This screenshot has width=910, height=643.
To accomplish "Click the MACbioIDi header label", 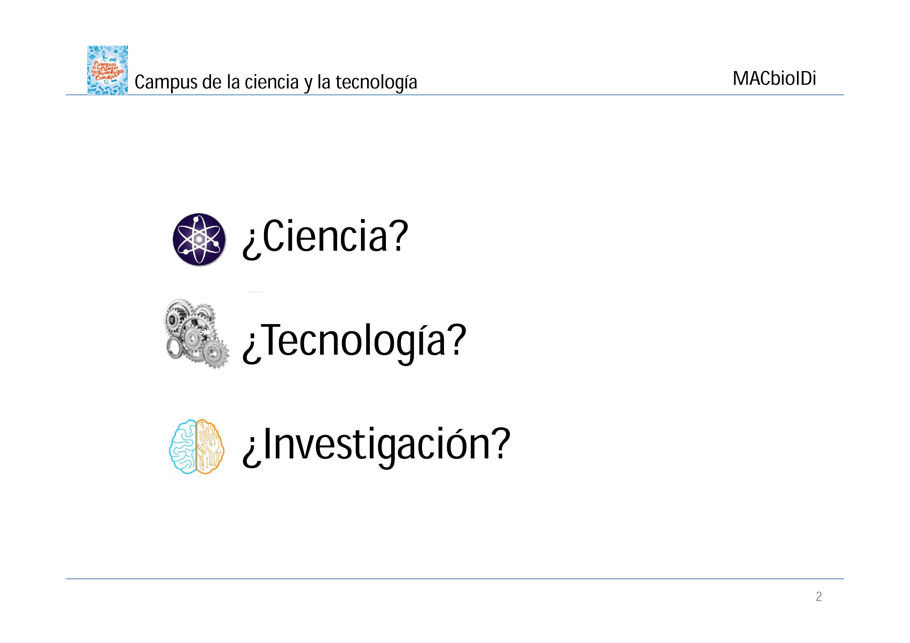I will coord(774,79).
